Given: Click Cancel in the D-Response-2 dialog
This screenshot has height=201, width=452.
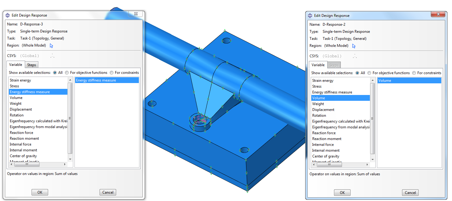Looking at the screenshot, I should 410,192.
